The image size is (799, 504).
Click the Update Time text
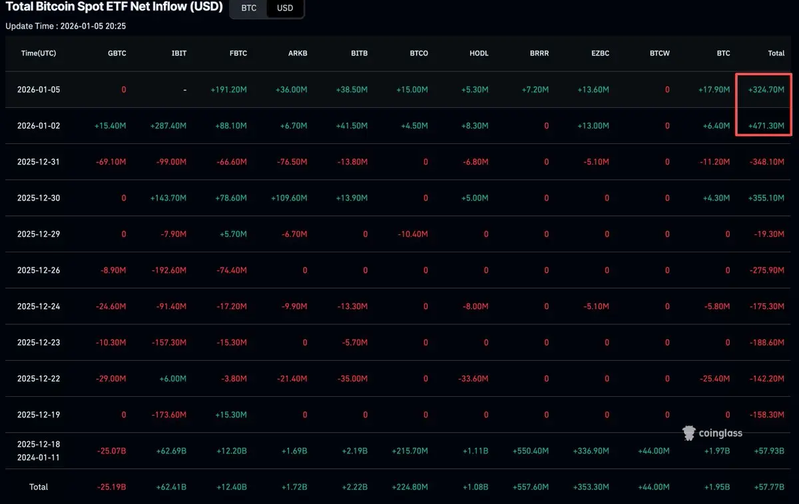click(66, 26)
